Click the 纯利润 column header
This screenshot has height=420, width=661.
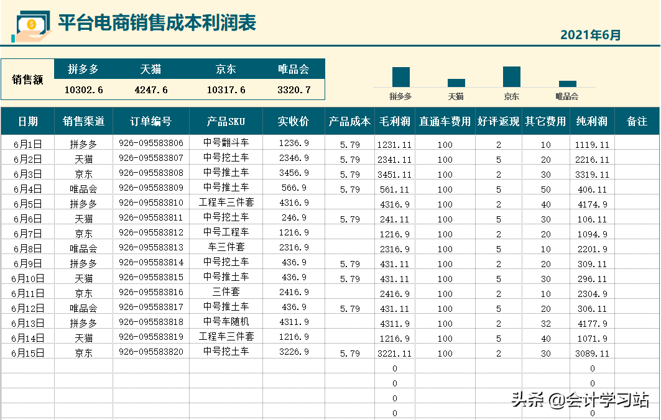tap(592, 121)
